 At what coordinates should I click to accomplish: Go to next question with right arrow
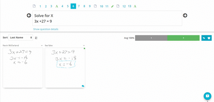click(x=185, y=16)
